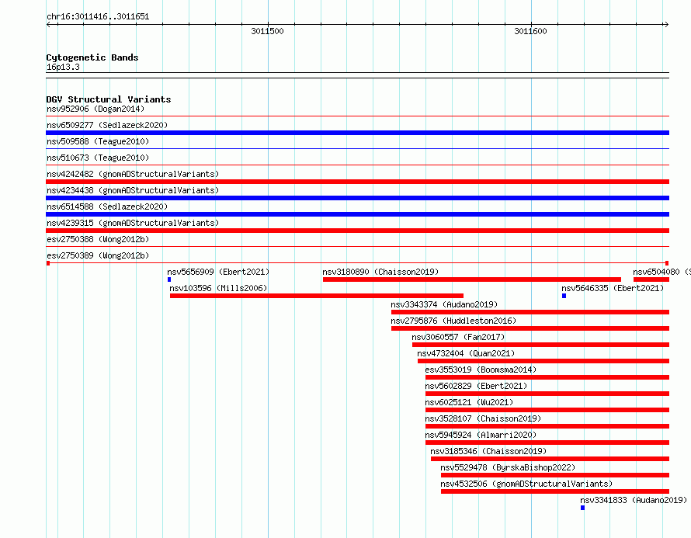This screenshot has height=538, width=691.
Task: Click the nsv103596 (Mills2006) red bar
Action: [317, 296]
